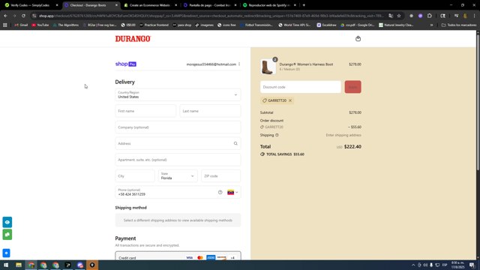Open the Practicar frontend bookmark
The image size is (480, 270).
(154, 25)
